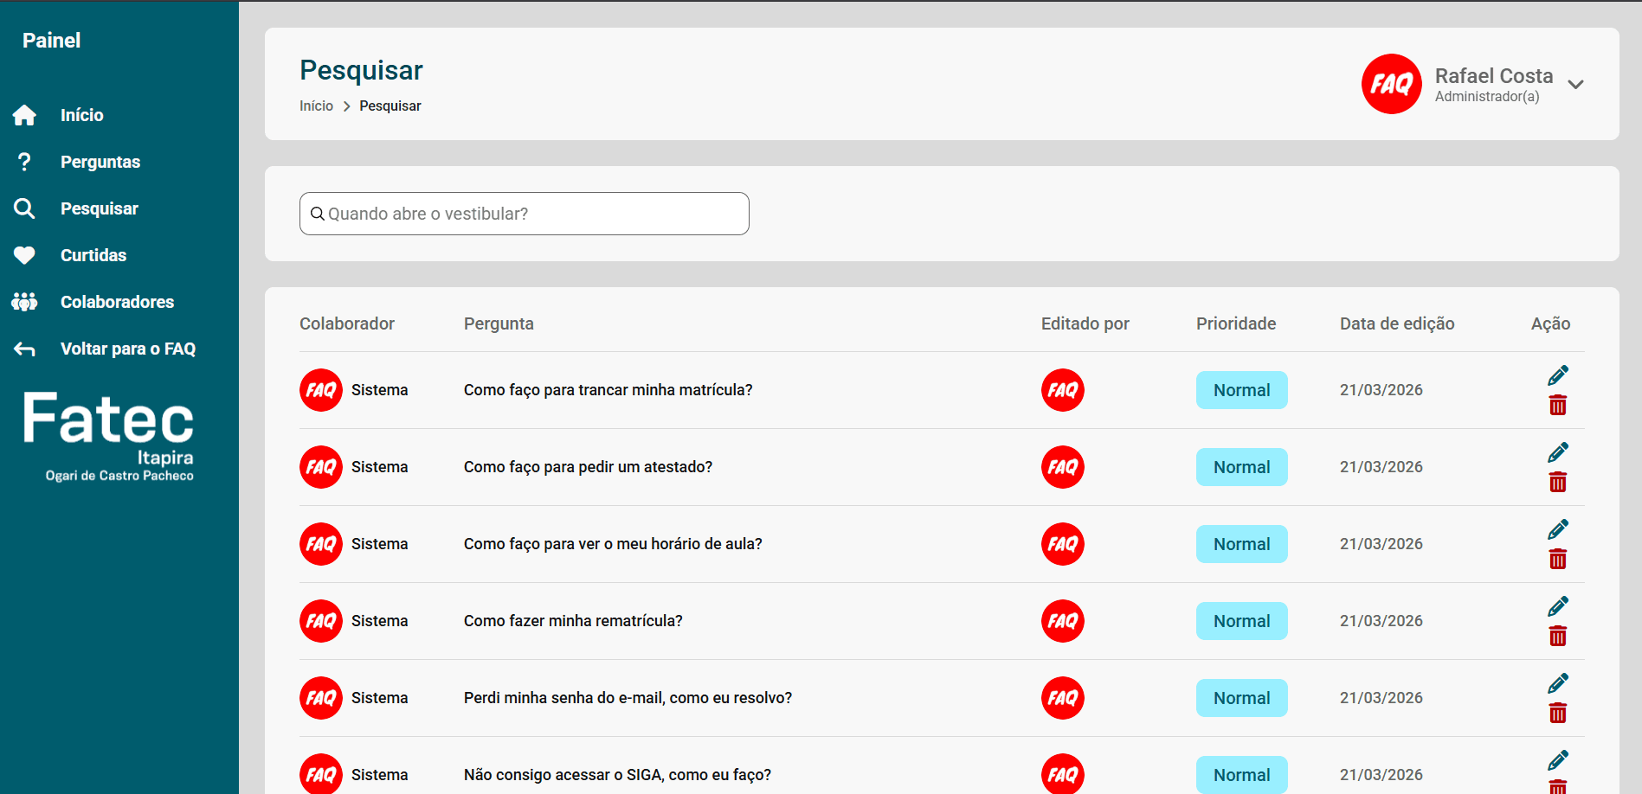Click the red FAQ avatar in the header
Screen dimensions: 1642x794
point(1391,84)
